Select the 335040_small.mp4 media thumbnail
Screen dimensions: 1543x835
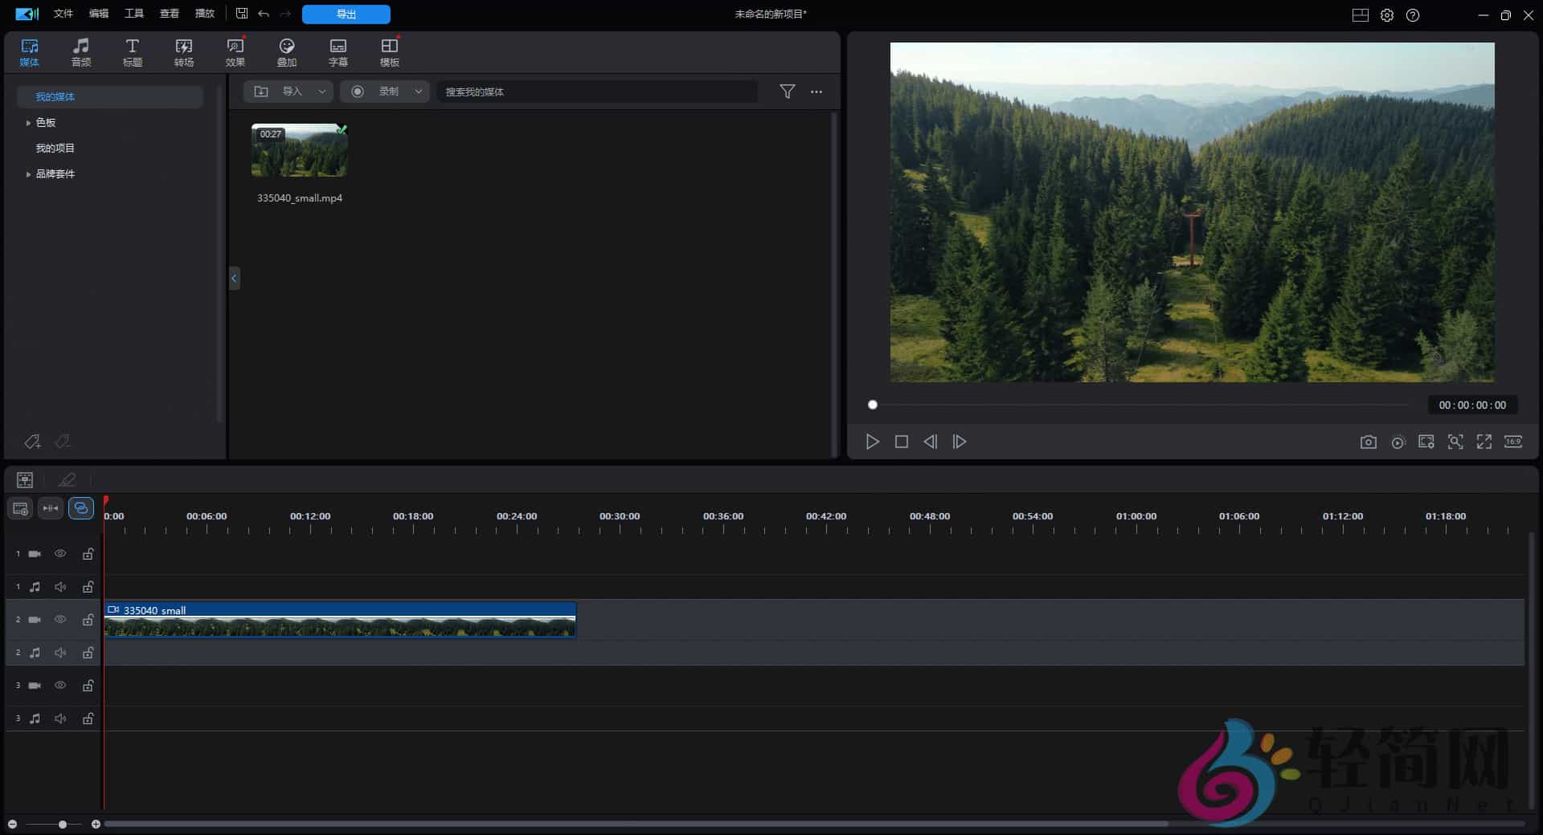299,150
